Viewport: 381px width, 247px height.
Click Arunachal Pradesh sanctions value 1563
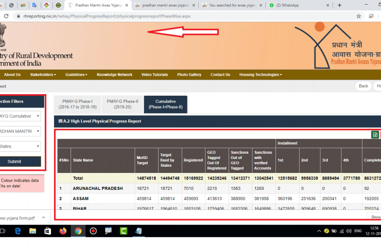[235, 188]
